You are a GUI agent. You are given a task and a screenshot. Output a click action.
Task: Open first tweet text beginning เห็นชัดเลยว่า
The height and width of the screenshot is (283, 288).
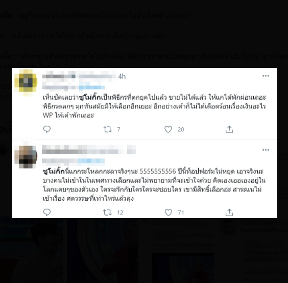tap(154, 106)
